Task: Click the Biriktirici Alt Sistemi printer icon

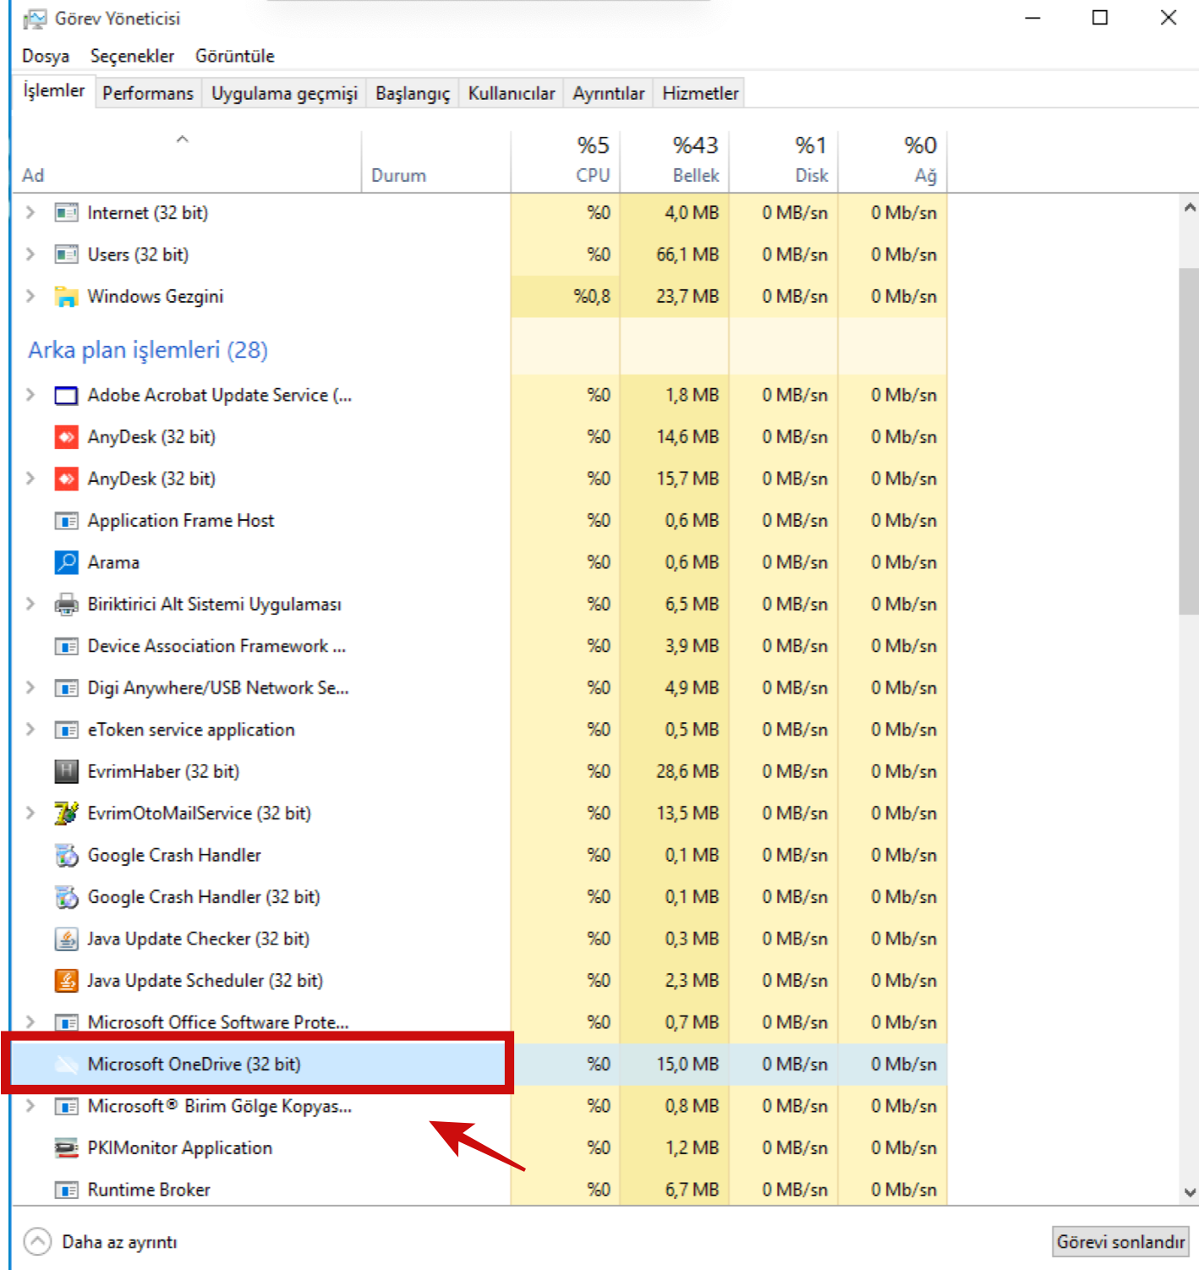Action: point(66,604)
